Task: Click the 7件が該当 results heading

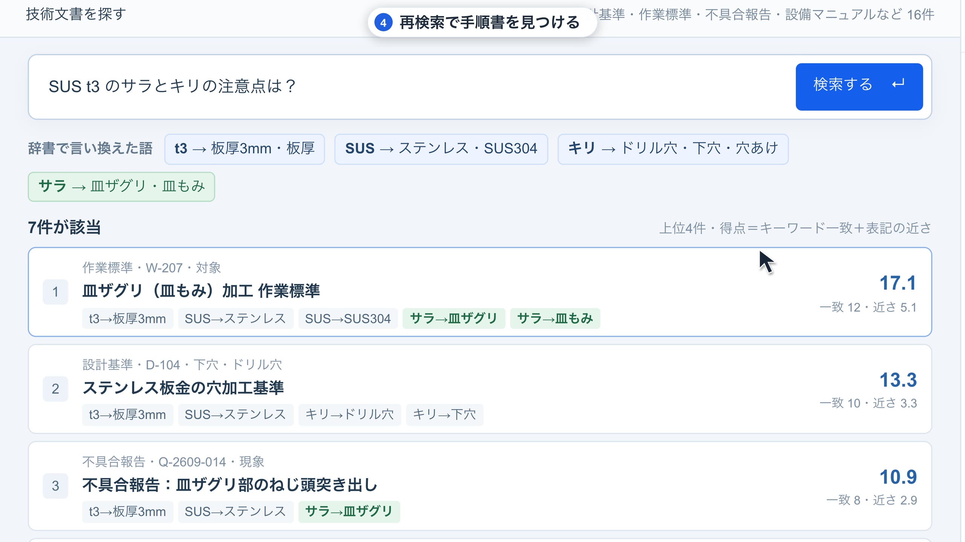Action: coord(64,228)
